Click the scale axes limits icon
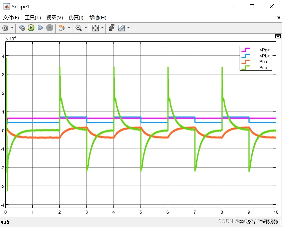Viewport: 282px width, 227px height. point(95,28)
